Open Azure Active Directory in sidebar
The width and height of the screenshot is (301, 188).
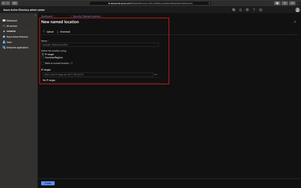click(x=17, y=36)
